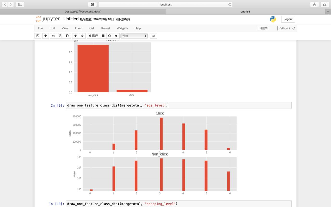The height and width of the screenshot is (207, 331).
Task: Open the Help menu
Action: coord(138,28)
